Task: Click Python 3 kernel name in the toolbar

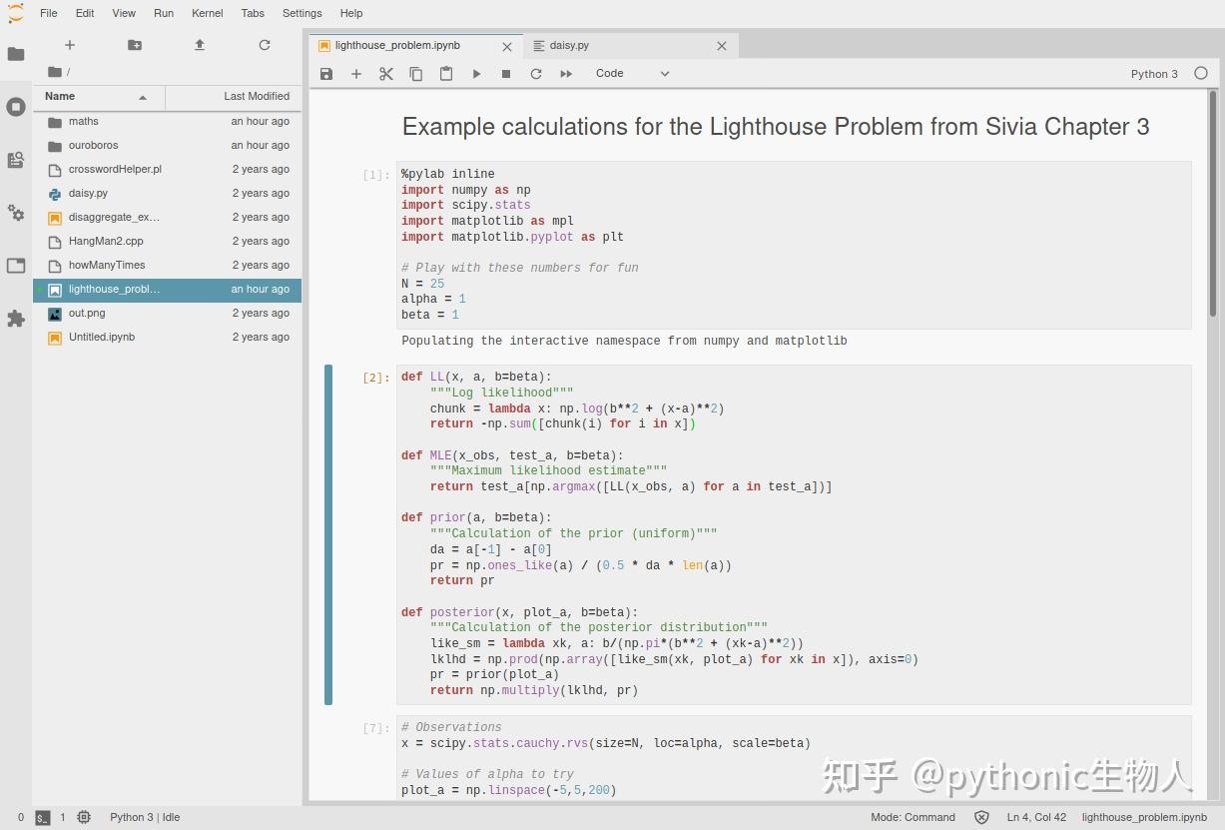Action: (1153, 73)
